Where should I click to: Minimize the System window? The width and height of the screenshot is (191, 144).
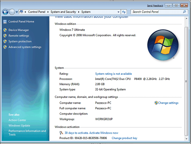click(x=168, y=6)
